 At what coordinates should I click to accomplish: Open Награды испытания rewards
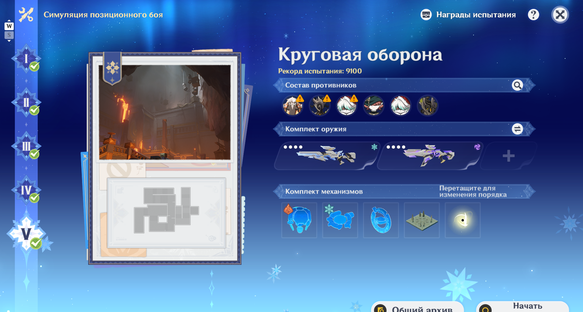(x=468, y=15)
